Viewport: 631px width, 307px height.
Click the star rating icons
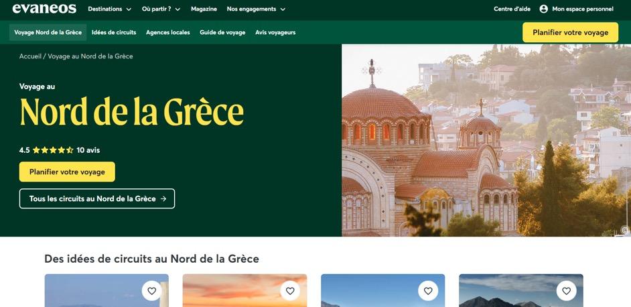click(x=53, y=150)
